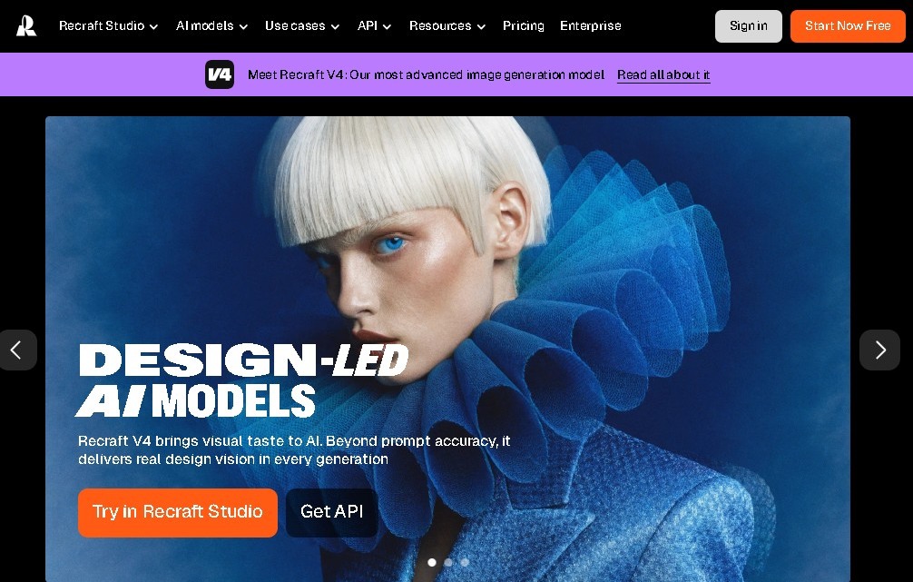Open the Pricing page

[x=524, y=26]
